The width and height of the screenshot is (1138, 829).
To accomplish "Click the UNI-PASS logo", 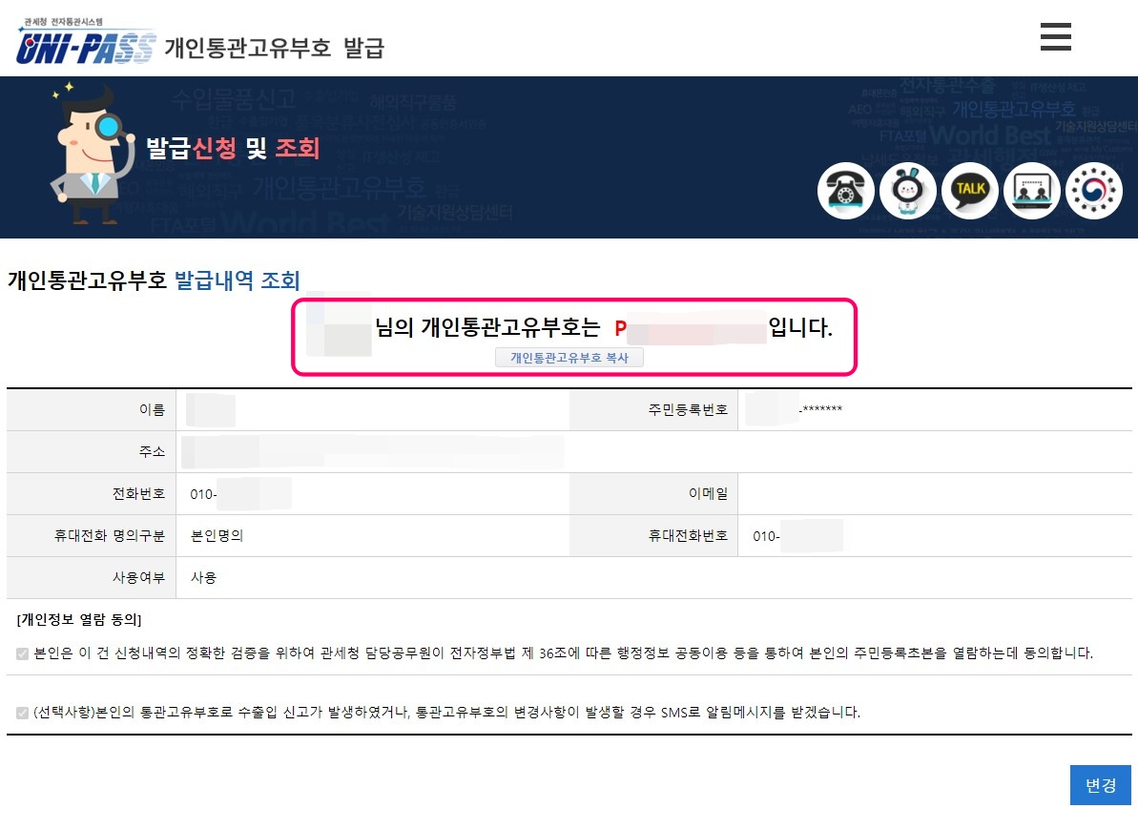I will click(x=86, y=42).
